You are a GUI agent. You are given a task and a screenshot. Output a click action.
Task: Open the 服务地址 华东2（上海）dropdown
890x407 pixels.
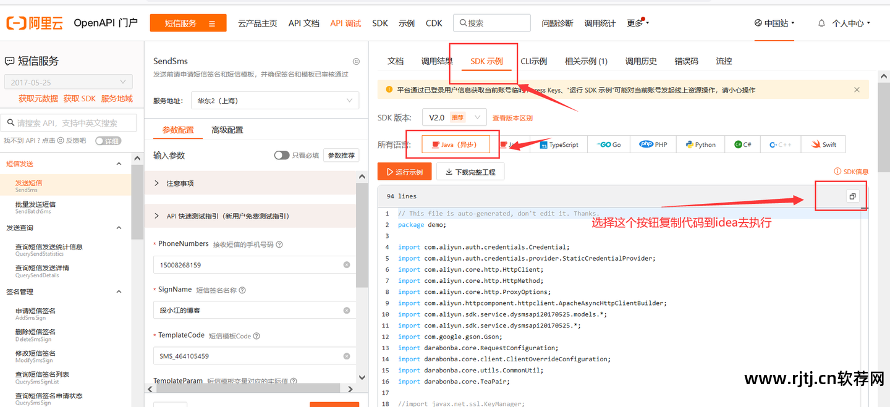click(274, 101)
